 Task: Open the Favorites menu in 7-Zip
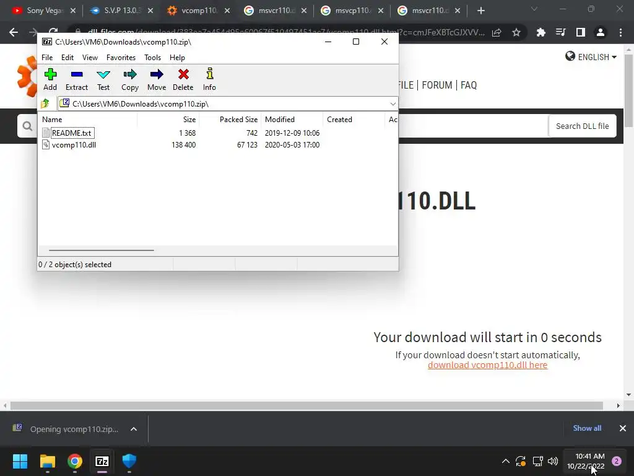[x=121, y=58]
